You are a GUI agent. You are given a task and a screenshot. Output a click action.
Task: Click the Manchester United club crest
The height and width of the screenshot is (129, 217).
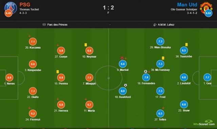(206, 7)
